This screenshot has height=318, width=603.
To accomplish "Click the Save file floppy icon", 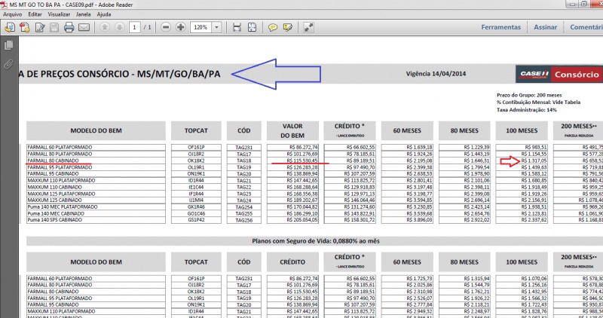I will (x=54, y=27).
